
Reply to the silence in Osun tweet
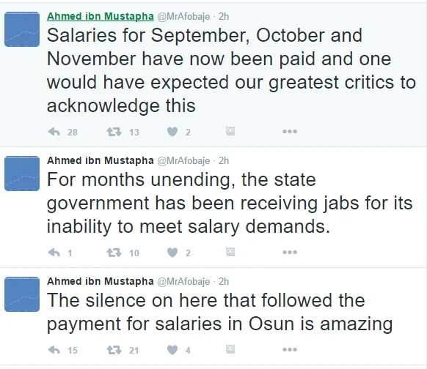[x=54, y=350]
